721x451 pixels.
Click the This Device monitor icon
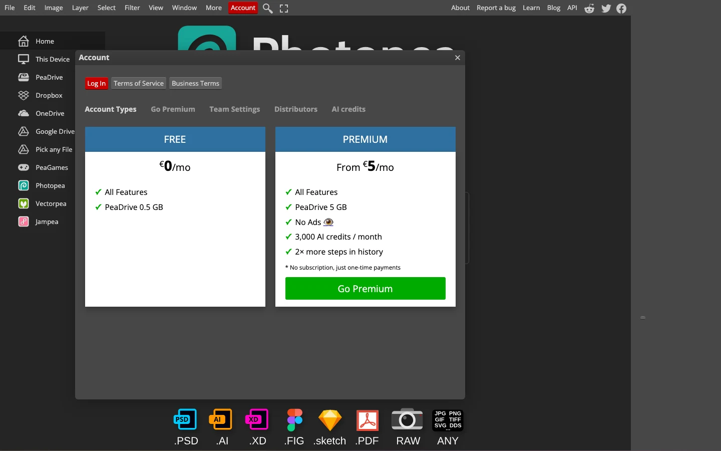(24, 59)
